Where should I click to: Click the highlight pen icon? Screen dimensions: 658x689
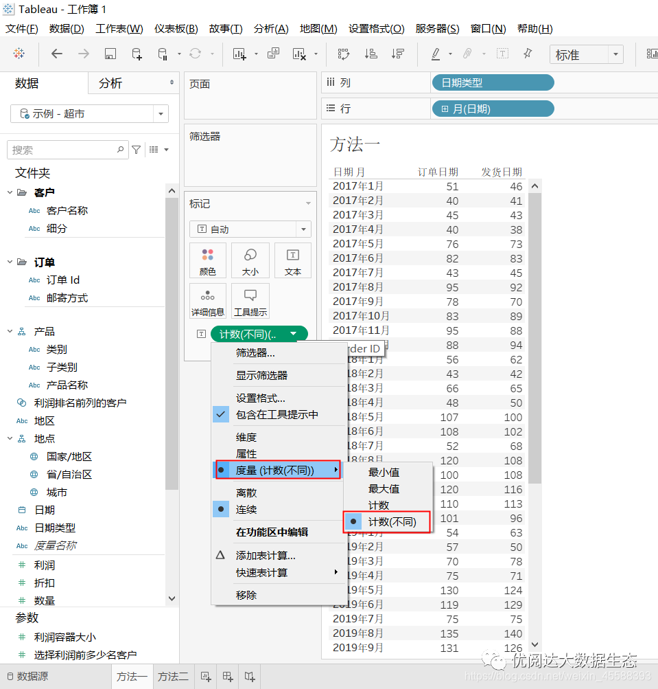pos(436,54)
